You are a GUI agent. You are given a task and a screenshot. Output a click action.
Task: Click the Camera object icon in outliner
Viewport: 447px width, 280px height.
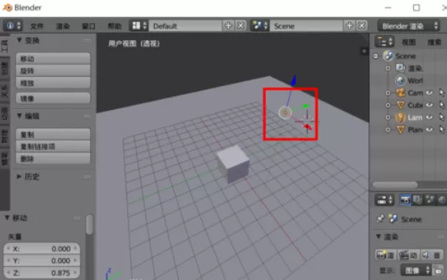pos(401,93)
